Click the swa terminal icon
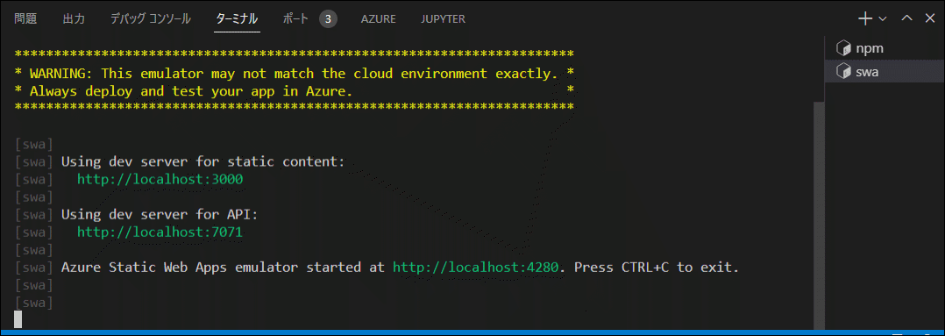This screenshot has width=945, height=336. pos(843,72)
